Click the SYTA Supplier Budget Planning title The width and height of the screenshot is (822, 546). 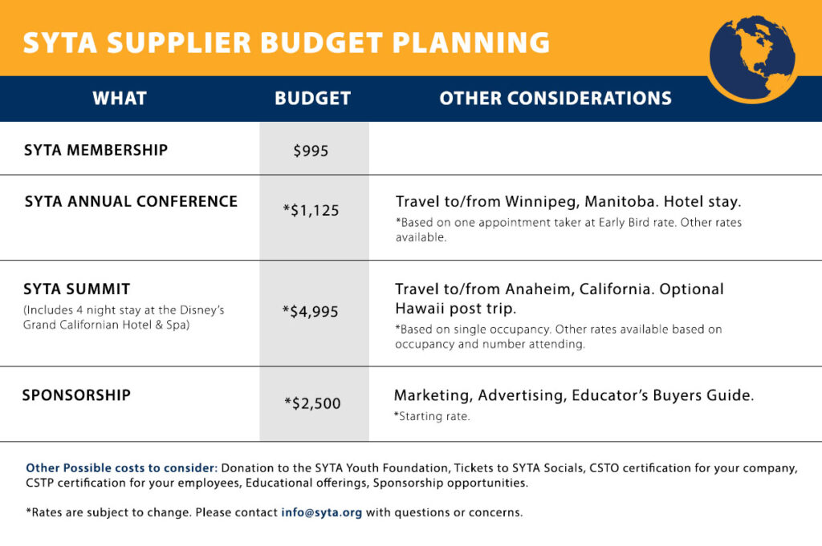pos(287,43)
